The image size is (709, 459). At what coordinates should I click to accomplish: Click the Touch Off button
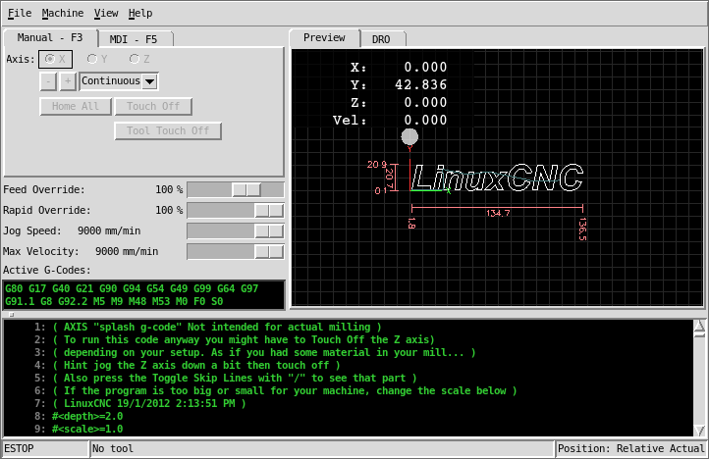pyautogui.click(x=153, y=106)
